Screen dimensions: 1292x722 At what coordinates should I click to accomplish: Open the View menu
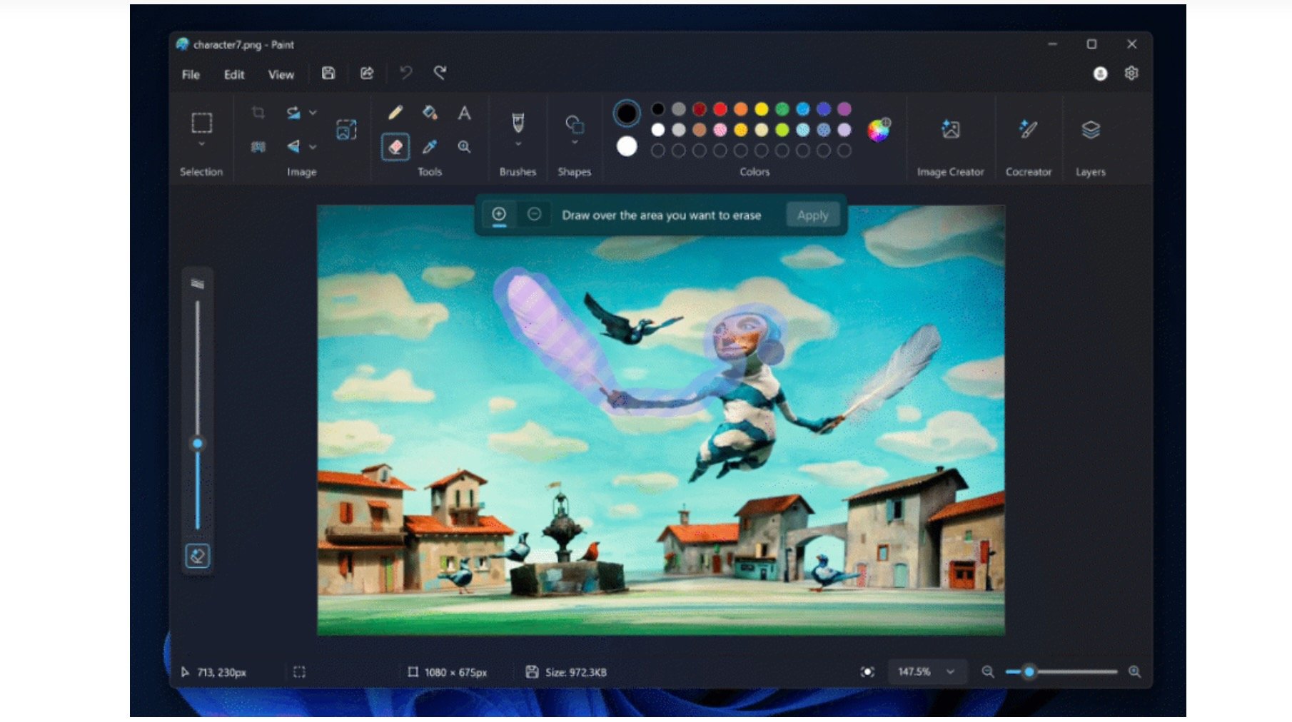pyautogui.click(x=281, y=74)
